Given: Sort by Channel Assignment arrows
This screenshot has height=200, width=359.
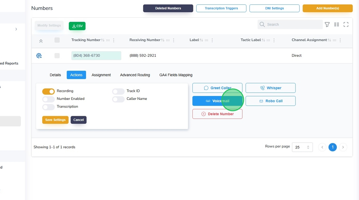Looking at the screenshot, I should pyautogui.click(x=329, y=40).
